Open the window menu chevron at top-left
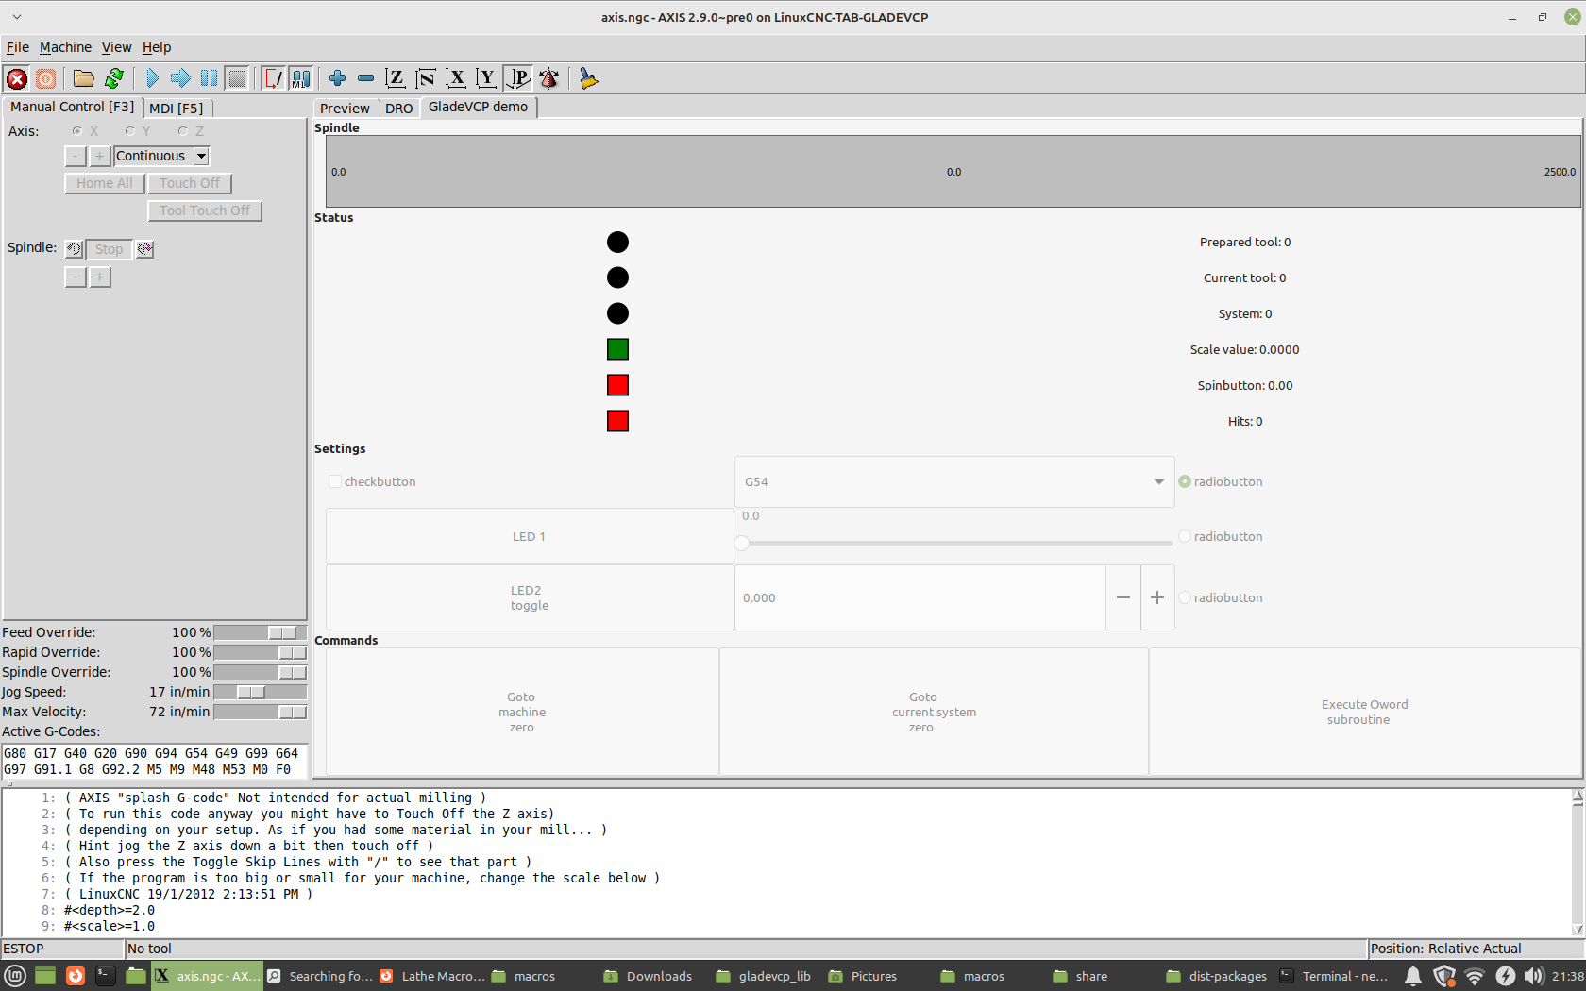The image size is (1586, 991). [x=16, y=17]
